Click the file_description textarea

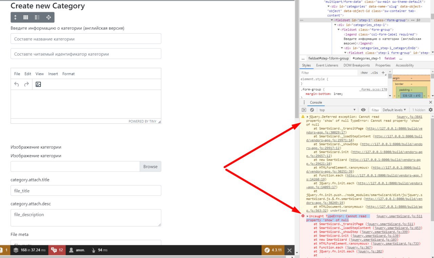(86, 218)
